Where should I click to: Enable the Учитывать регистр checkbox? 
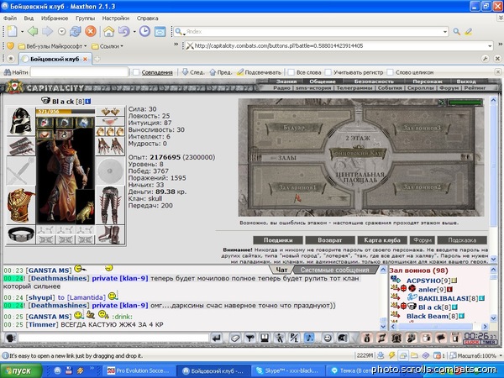(x=328, y=72)
